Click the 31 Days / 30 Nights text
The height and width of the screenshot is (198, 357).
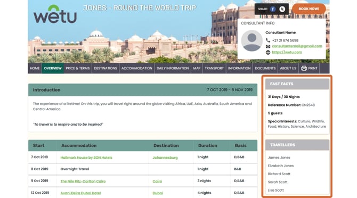click(283, 97)
